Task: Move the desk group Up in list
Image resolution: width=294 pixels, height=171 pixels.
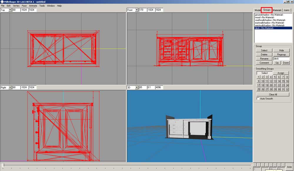Action: point(277,63)
